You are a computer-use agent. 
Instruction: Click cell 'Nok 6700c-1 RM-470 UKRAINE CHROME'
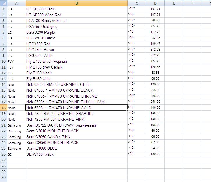(x=76, y=96)
